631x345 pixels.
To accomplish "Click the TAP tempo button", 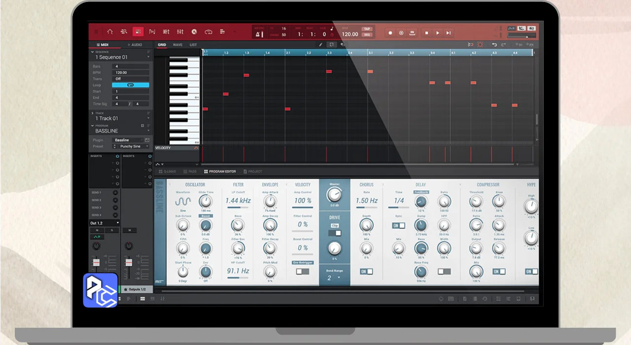I will pyautogui.click(x=367, y=29).
